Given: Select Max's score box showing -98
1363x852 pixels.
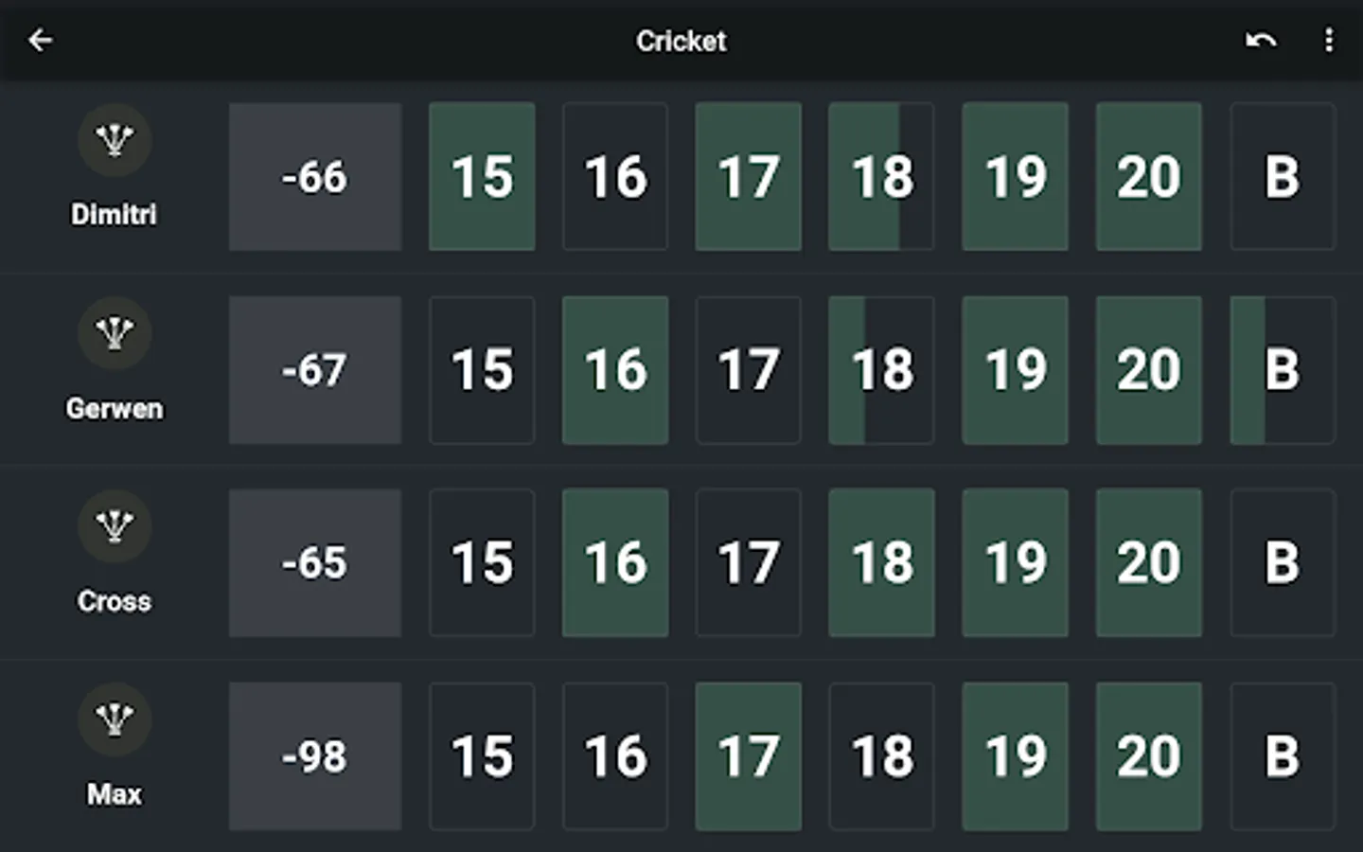Looking at the screenshot, I should [x=315, y=756].
